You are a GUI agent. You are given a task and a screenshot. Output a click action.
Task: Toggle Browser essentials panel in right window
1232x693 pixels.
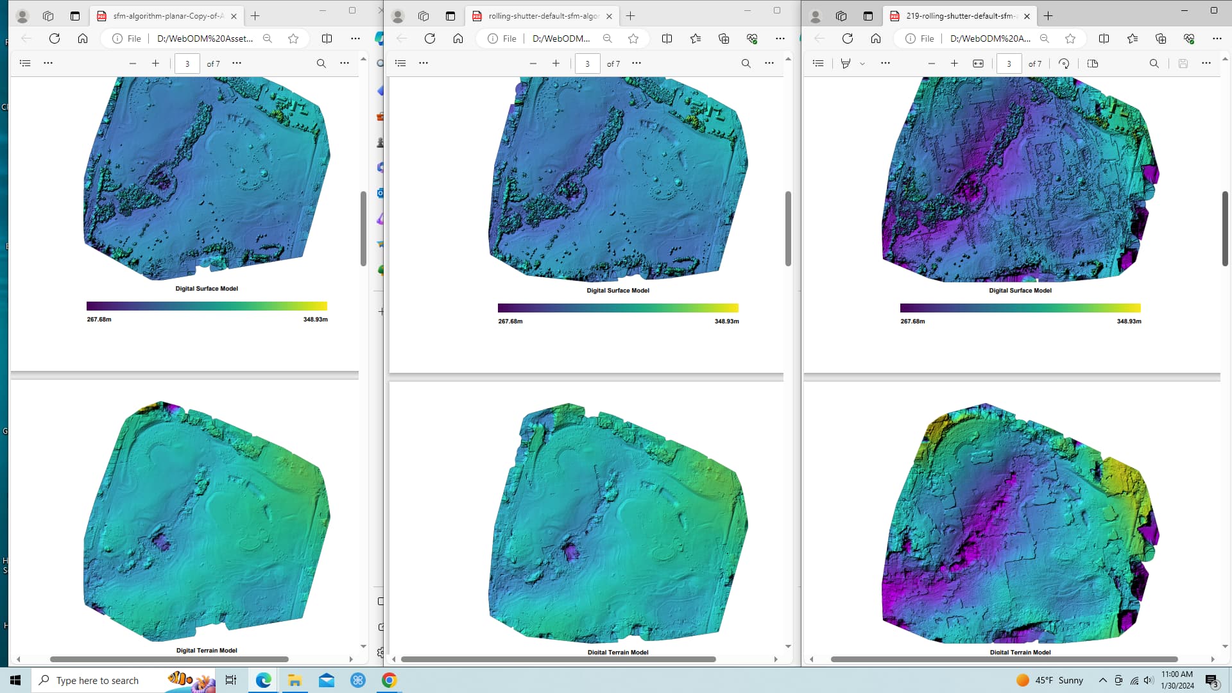(x=1189, y=38)
